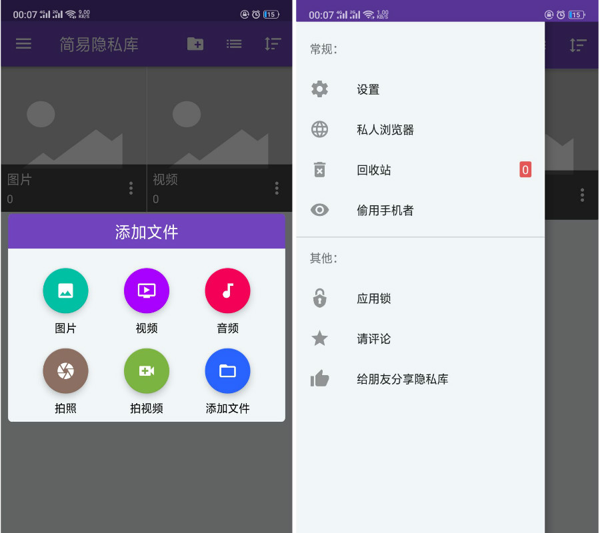600x533 pixels.
Task: Tap the sort icon visible behind the side drawer
Action: (x=578, y=45)
